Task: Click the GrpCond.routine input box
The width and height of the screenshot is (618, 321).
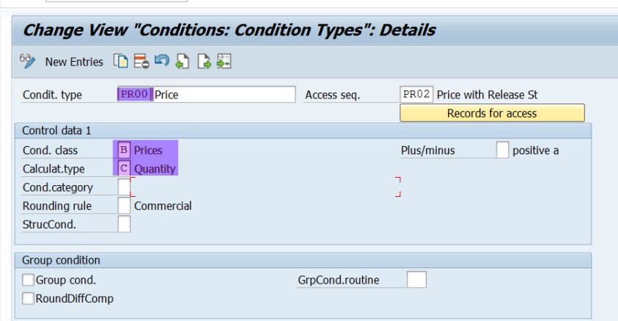Action: [416, 280]
